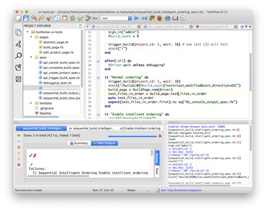Toggle the Styled output mode

click(x=157, y=158)
